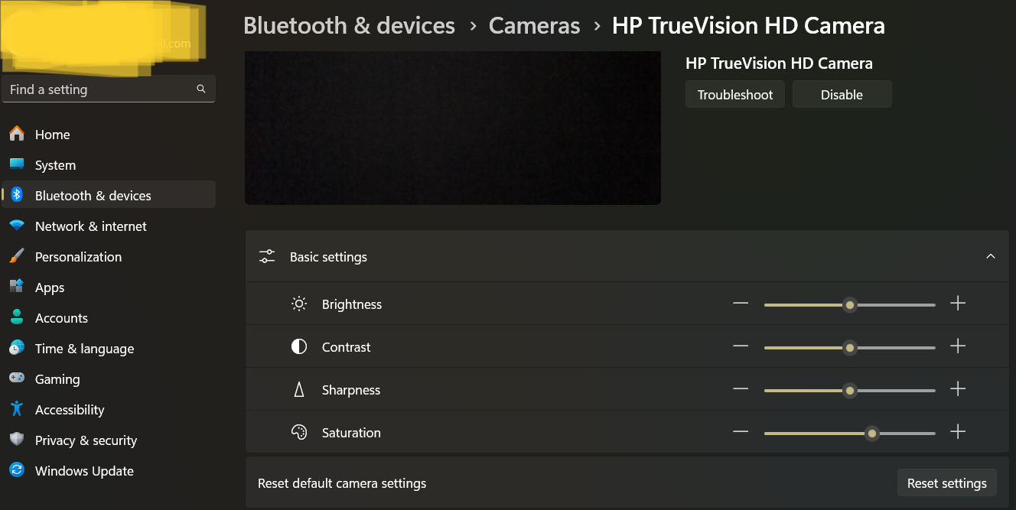Go to Time & language settings
This screenshot has height=510, width=1016.
tap(109, 349)
